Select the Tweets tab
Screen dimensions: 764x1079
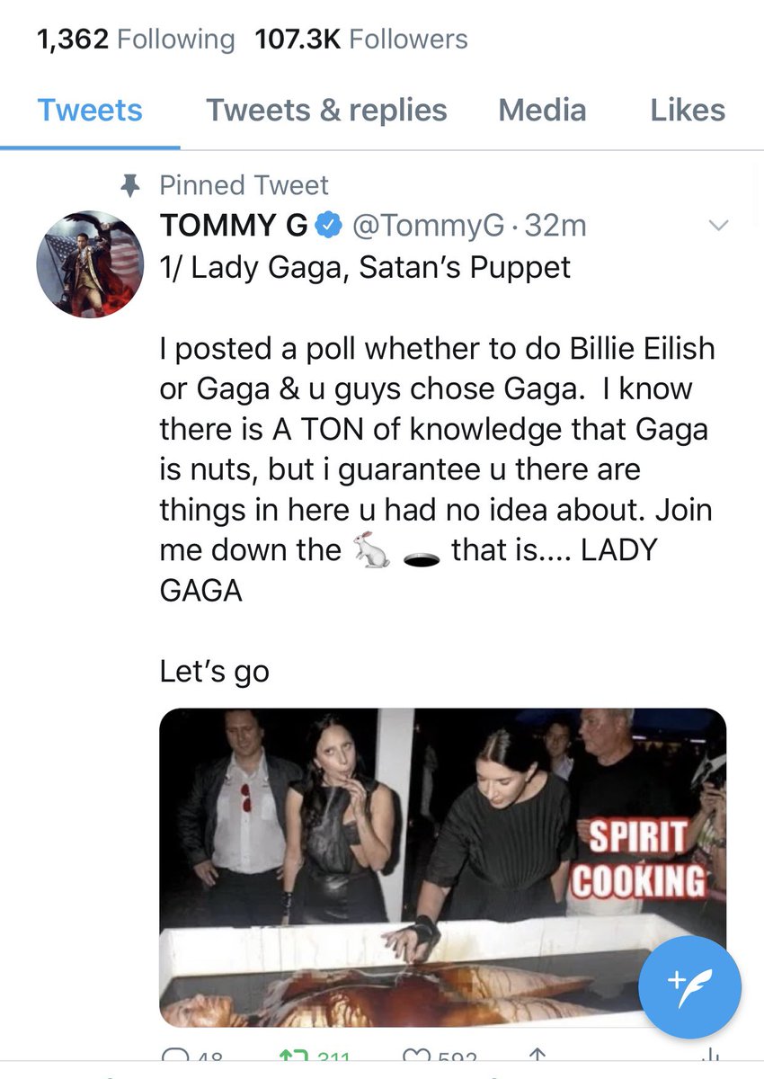(x=90, y=111)
